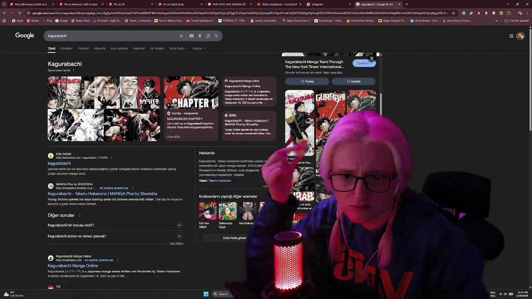Select the 'Tümü' search tab
Viewport: 532px width, 299px height.
click(52, 49)
